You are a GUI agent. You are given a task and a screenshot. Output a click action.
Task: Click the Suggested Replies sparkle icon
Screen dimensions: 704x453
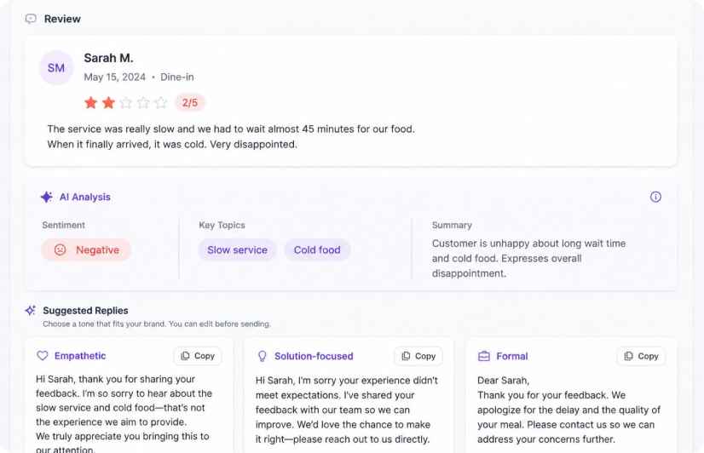(31, 310)
